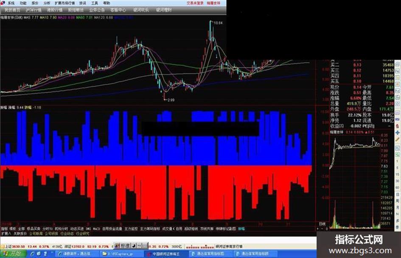The image size is (401, 258).
Task: Choose the 极品买卖 indicator
Action: (x=34, y=229)
